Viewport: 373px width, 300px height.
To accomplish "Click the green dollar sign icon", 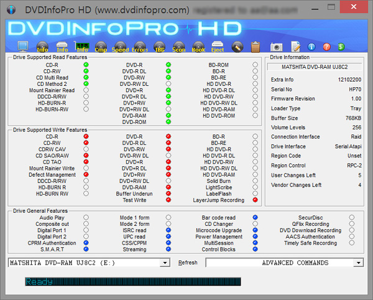I will [x=341, y=47].
